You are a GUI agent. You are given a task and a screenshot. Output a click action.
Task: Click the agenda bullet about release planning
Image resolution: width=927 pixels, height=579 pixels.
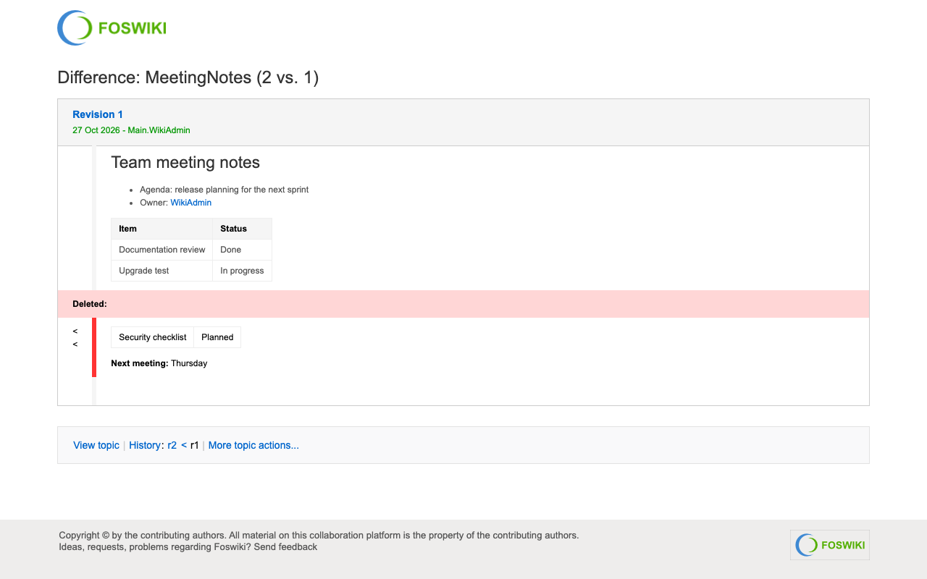click(225, 190)
